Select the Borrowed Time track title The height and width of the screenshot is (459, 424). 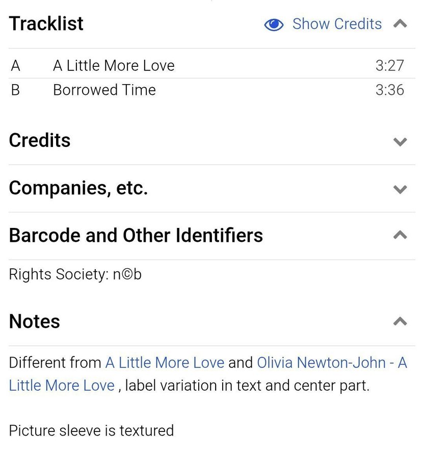pos(104,90)
